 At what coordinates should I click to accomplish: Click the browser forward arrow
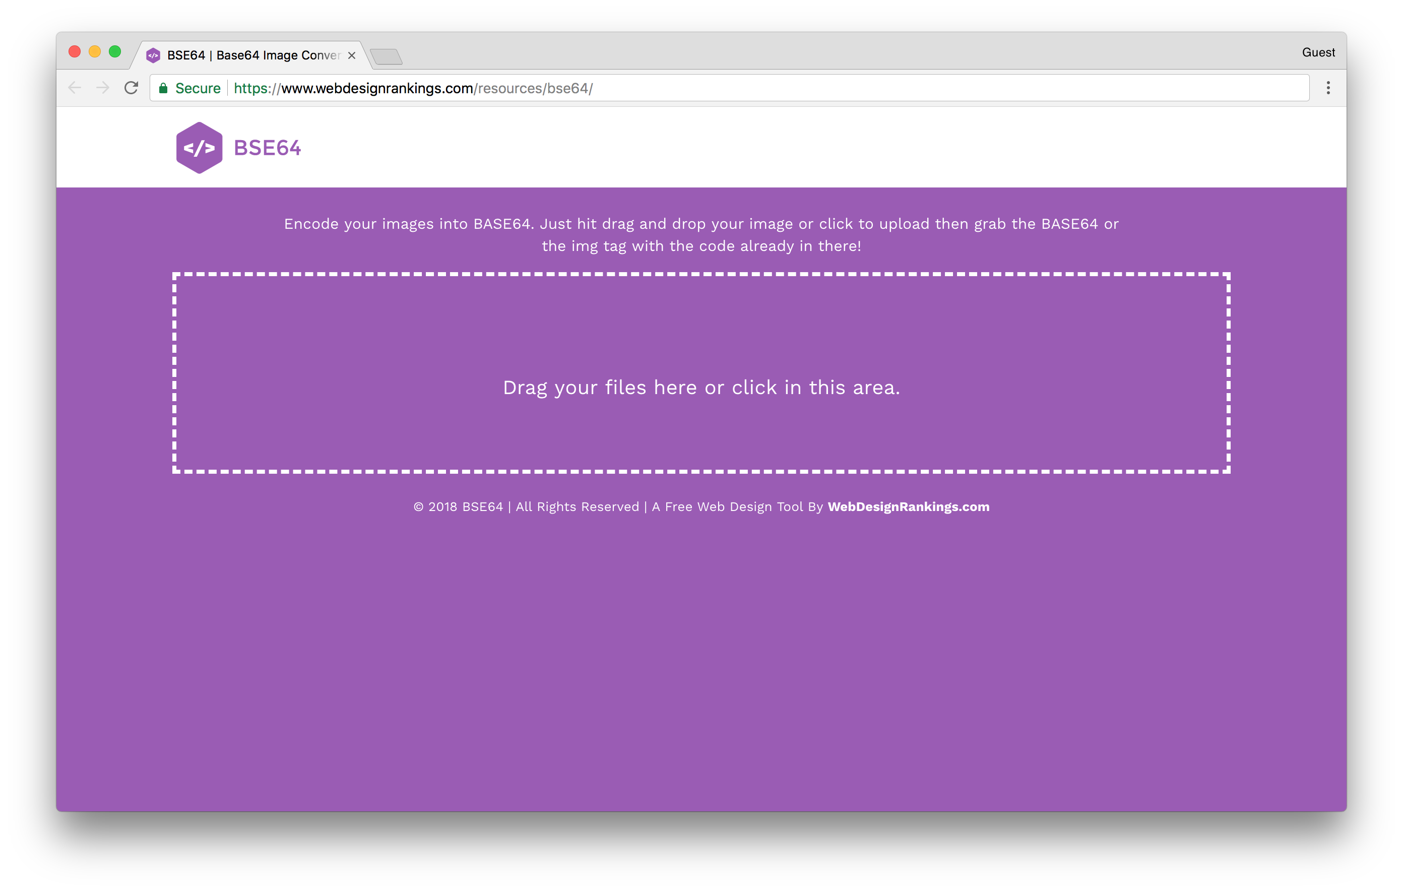pos(102,88)
